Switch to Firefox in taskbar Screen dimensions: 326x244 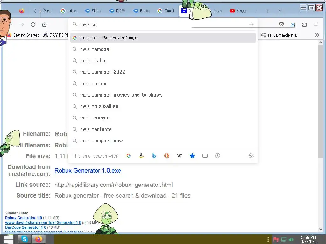[x=39, y=239]
